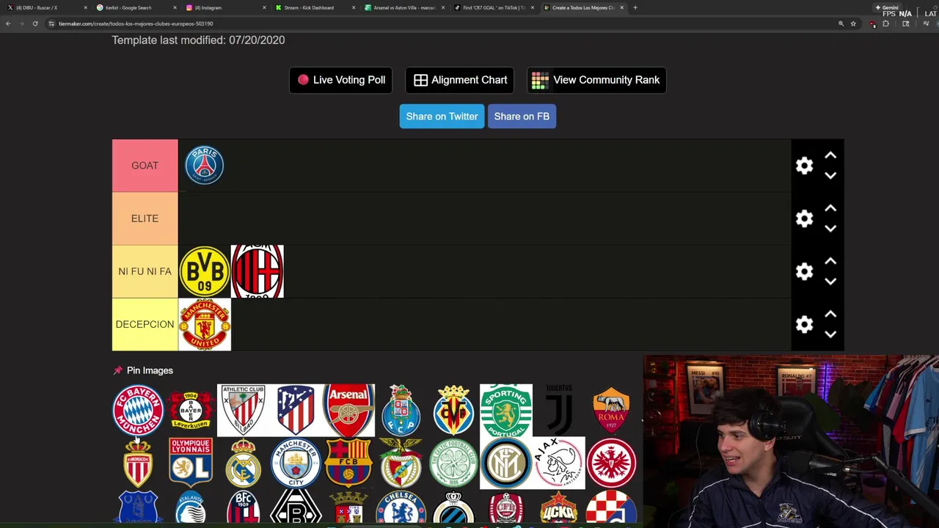Pick the Ajax logo

[x=559, y=463]
